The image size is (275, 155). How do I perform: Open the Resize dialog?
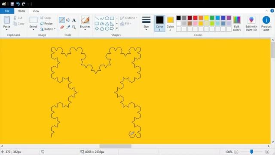tap(46, 23)
